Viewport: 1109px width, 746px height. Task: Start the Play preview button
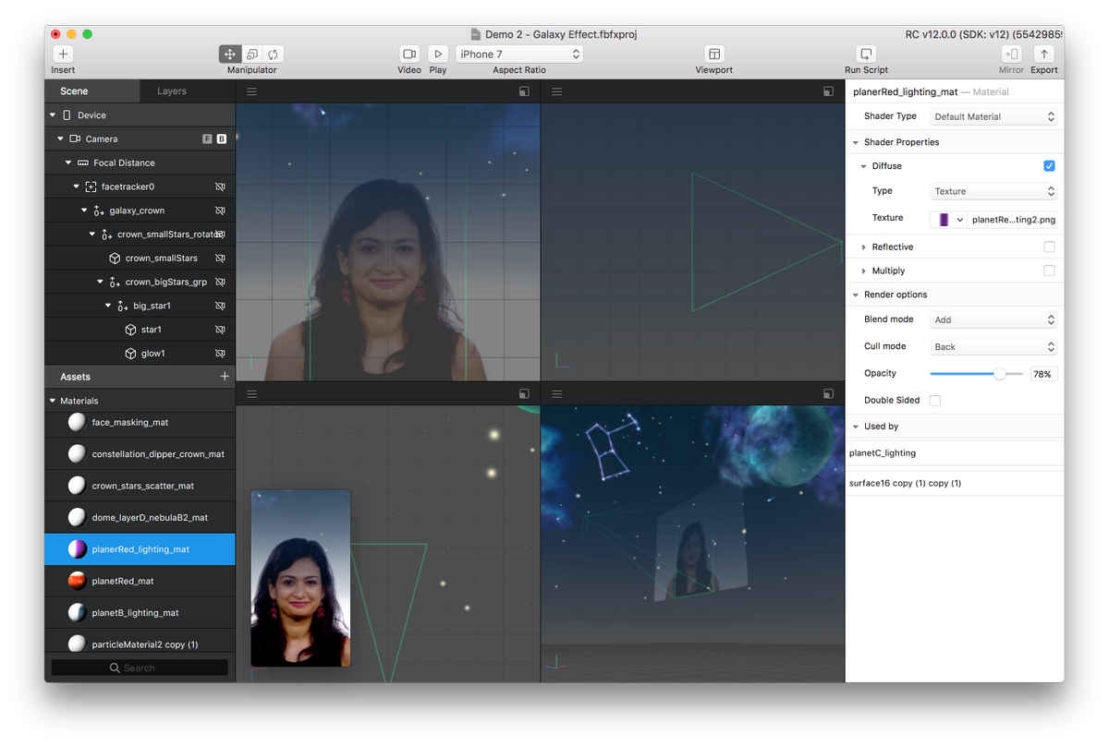click(x=438, y=54)
